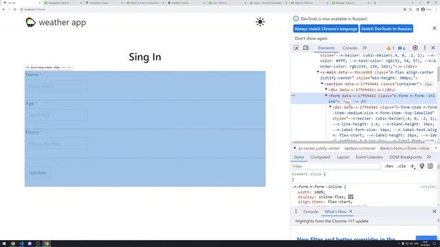Add new style rule plus icon
440x247 pixels.
(412, 166)
